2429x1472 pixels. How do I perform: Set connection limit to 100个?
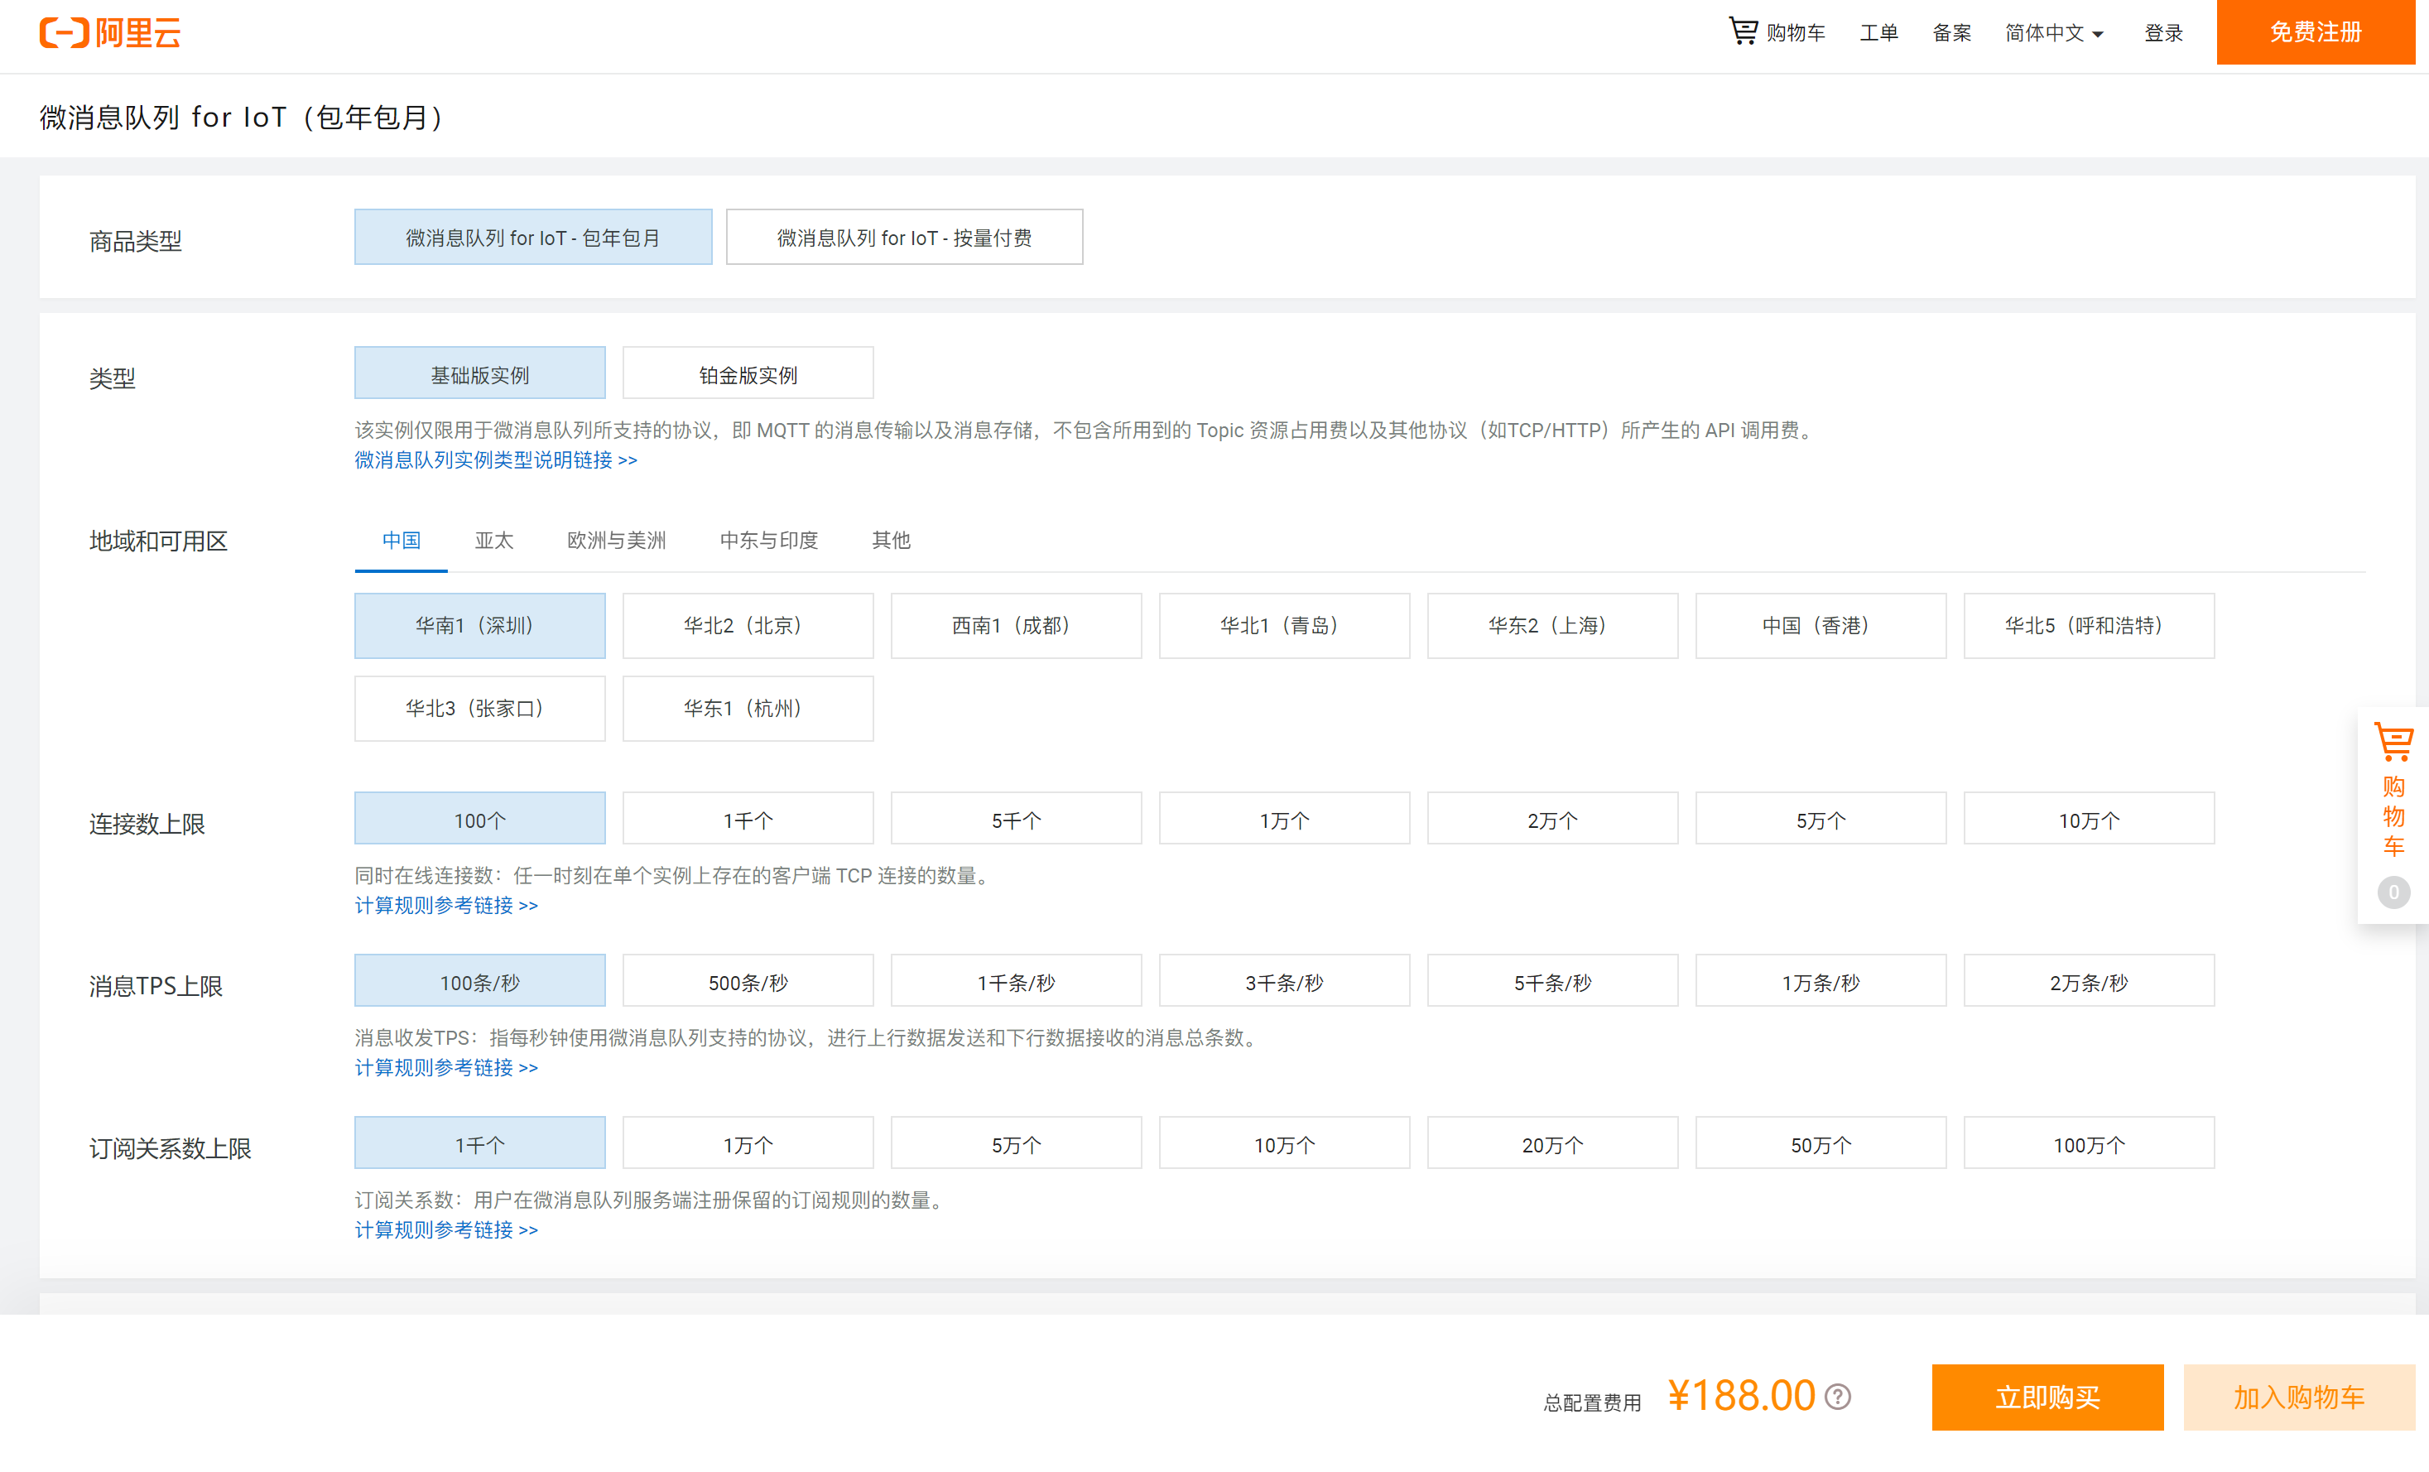click(x=480, y=820)
